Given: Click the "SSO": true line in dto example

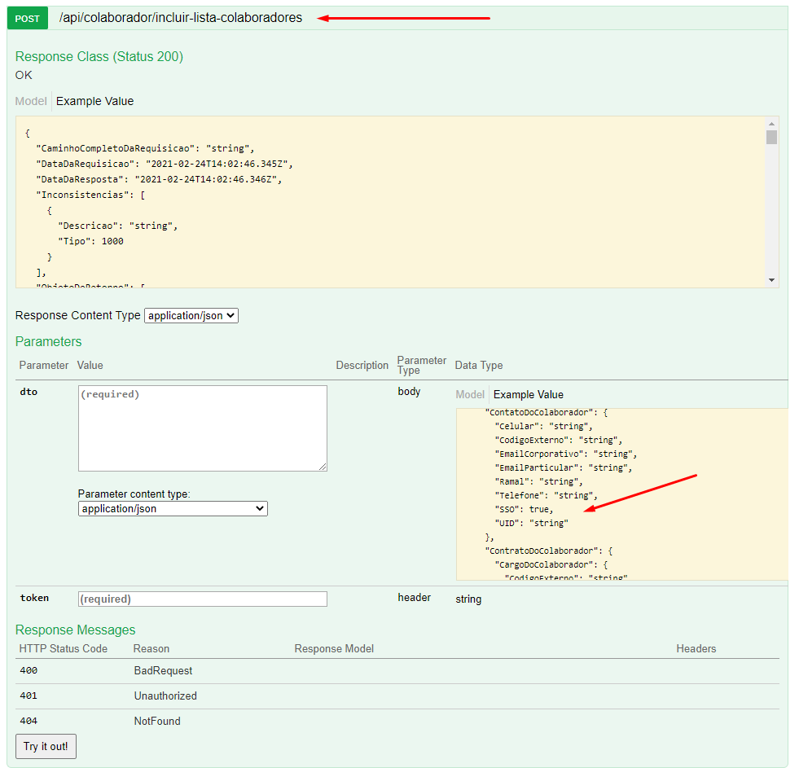Looking at the screenshot, I should tap(524, 509).
